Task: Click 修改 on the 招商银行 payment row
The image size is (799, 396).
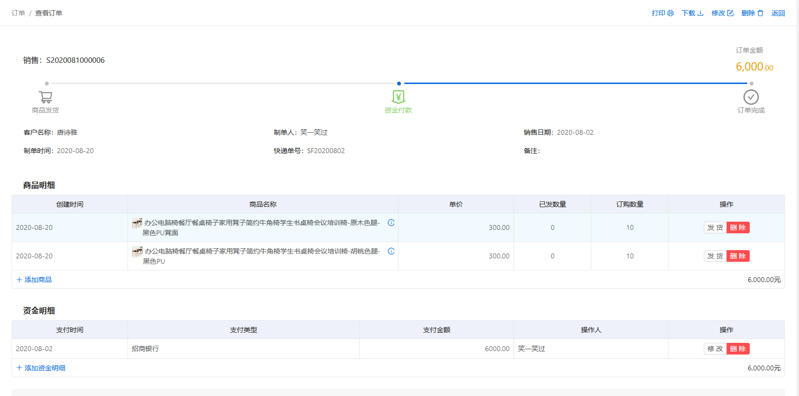Action: click(715, 349)
